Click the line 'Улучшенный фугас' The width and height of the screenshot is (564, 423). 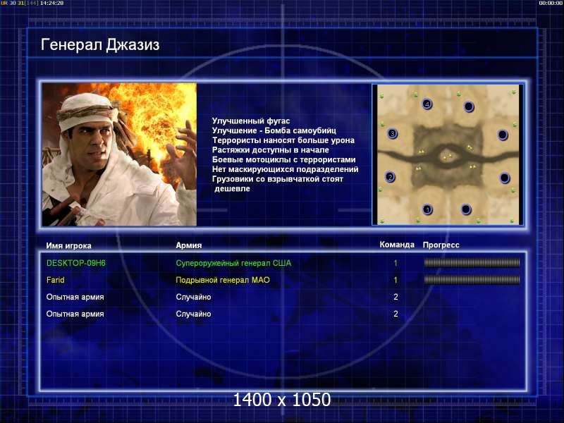pyautogui.click(x=251, y=121)
